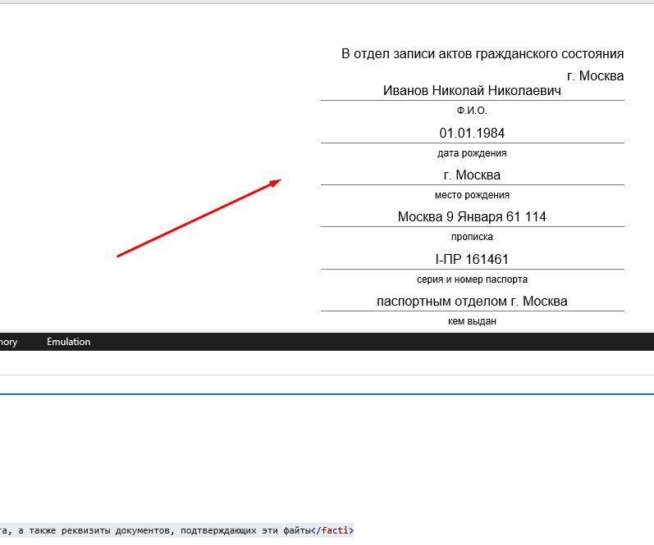Click the label 'прописка'
Viewport: 654px width, 545px height.
pyautogui.click(x=472, y=237)
